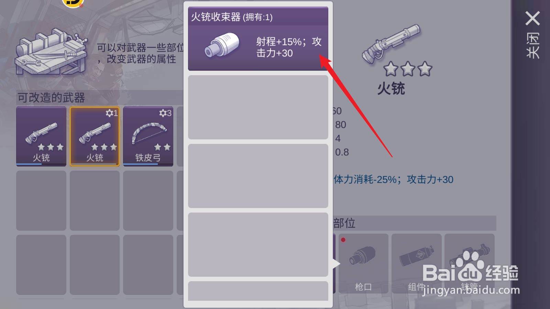
Task: Click the gear 3 badge on 铁皮弓
Action: tap(165, 113)
